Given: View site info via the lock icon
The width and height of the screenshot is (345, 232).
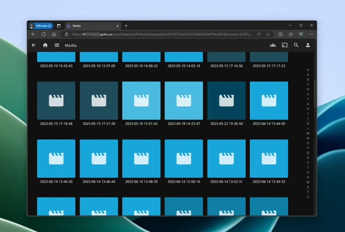Looking at the screenshot, I should [66, 34].
